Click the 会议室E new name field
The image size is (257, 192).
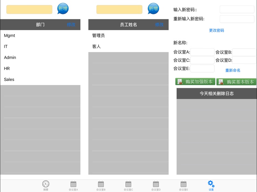pyautogui.click(x=202, y=68)
